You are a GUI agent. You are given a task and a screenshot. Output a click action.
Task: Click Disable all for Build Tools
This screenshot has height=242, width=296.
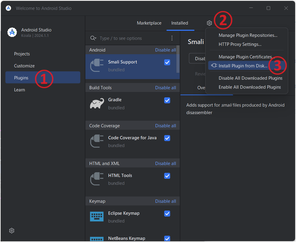coord(165,87)
